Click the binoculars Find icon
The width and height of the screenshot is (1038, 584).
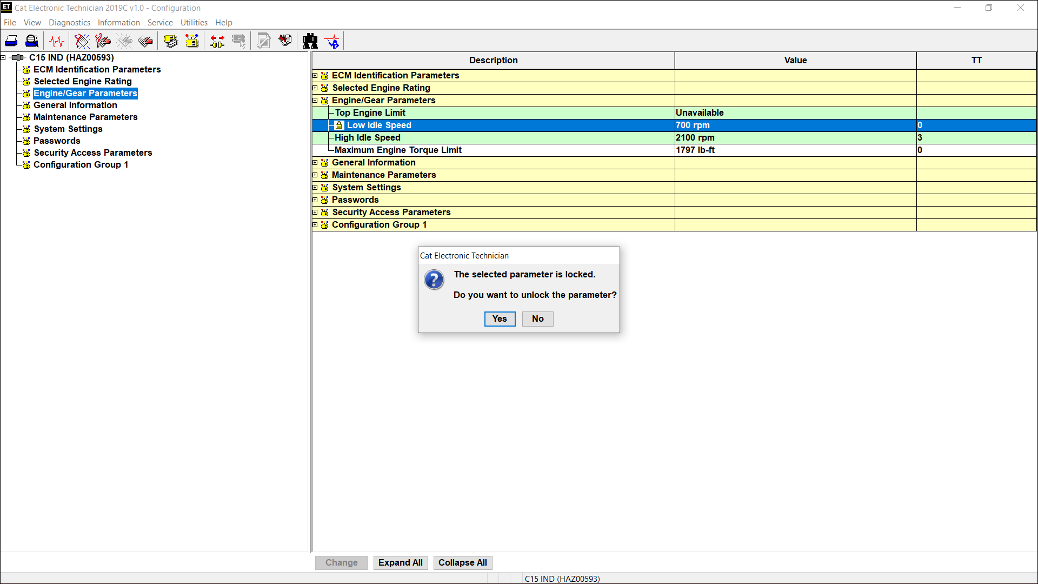pos(310,41)
